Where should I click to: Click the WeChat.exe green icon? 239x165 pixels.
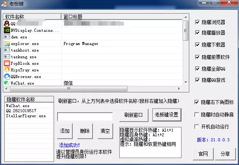7,83
